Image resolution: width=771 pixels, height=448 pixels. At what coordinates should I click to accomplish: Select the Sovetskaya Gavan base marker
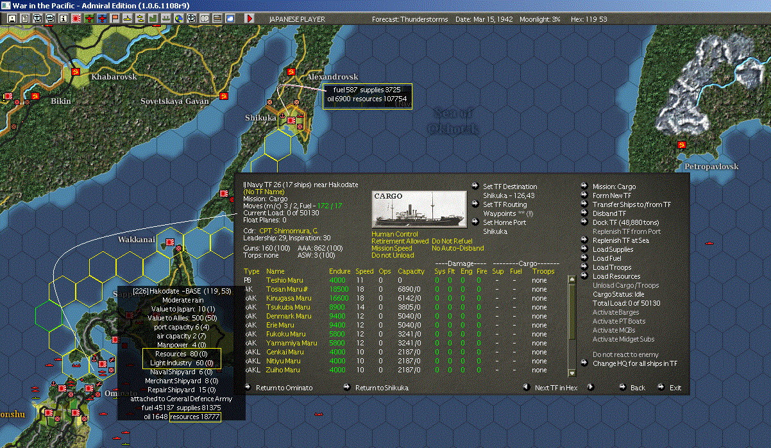(223, 96)
